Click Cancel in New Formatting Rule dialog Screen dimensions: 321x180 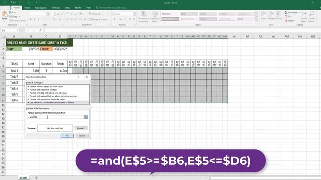(x=82, y=136)
